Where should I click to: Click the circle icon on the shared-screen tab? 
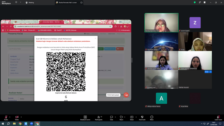click(x=81, y=2)
